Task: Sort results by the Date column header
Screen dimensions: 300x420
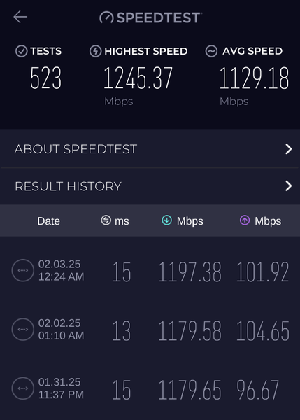Action: pos(48,221)
